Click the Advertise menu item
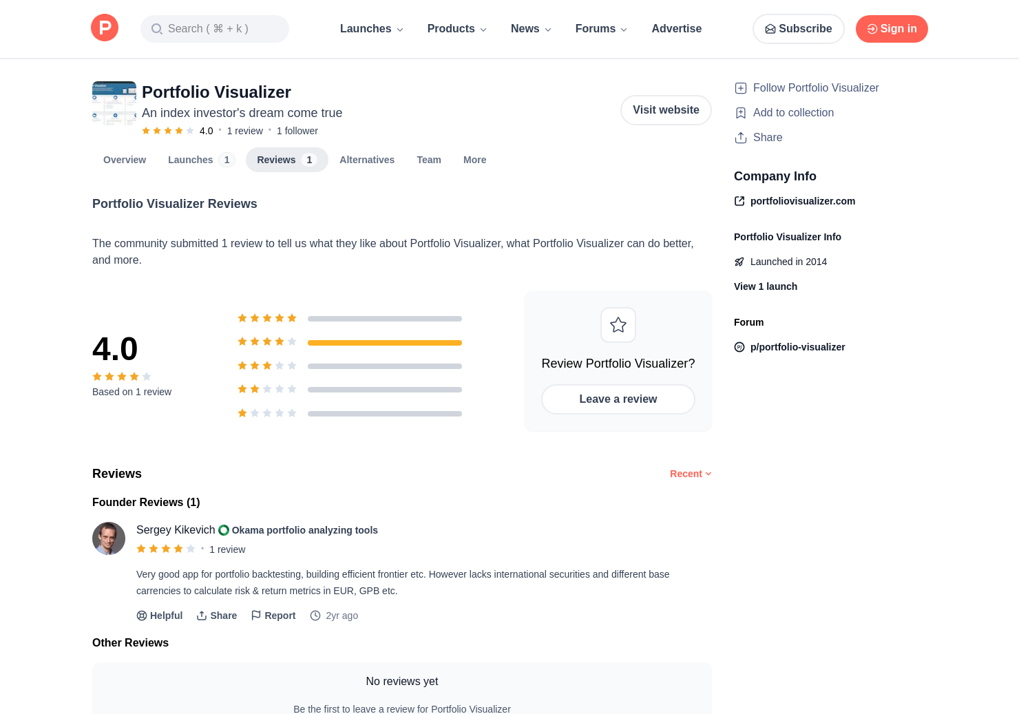The width and height of the screenshot is (1019, 714). point(677,29)
